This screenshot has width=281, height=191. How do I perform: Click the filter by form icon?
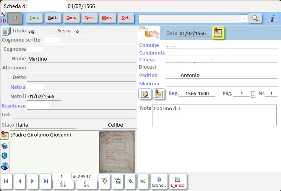[x=117, y=181]
